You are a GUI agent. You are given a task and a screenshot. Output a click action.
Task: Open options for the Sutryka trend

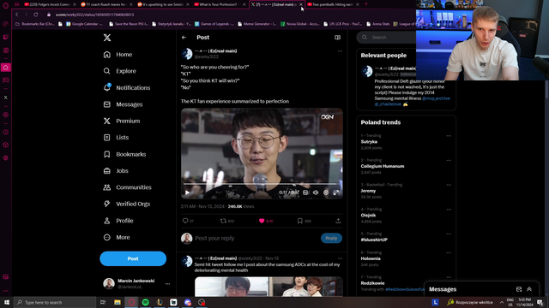[x=449, y=136]
